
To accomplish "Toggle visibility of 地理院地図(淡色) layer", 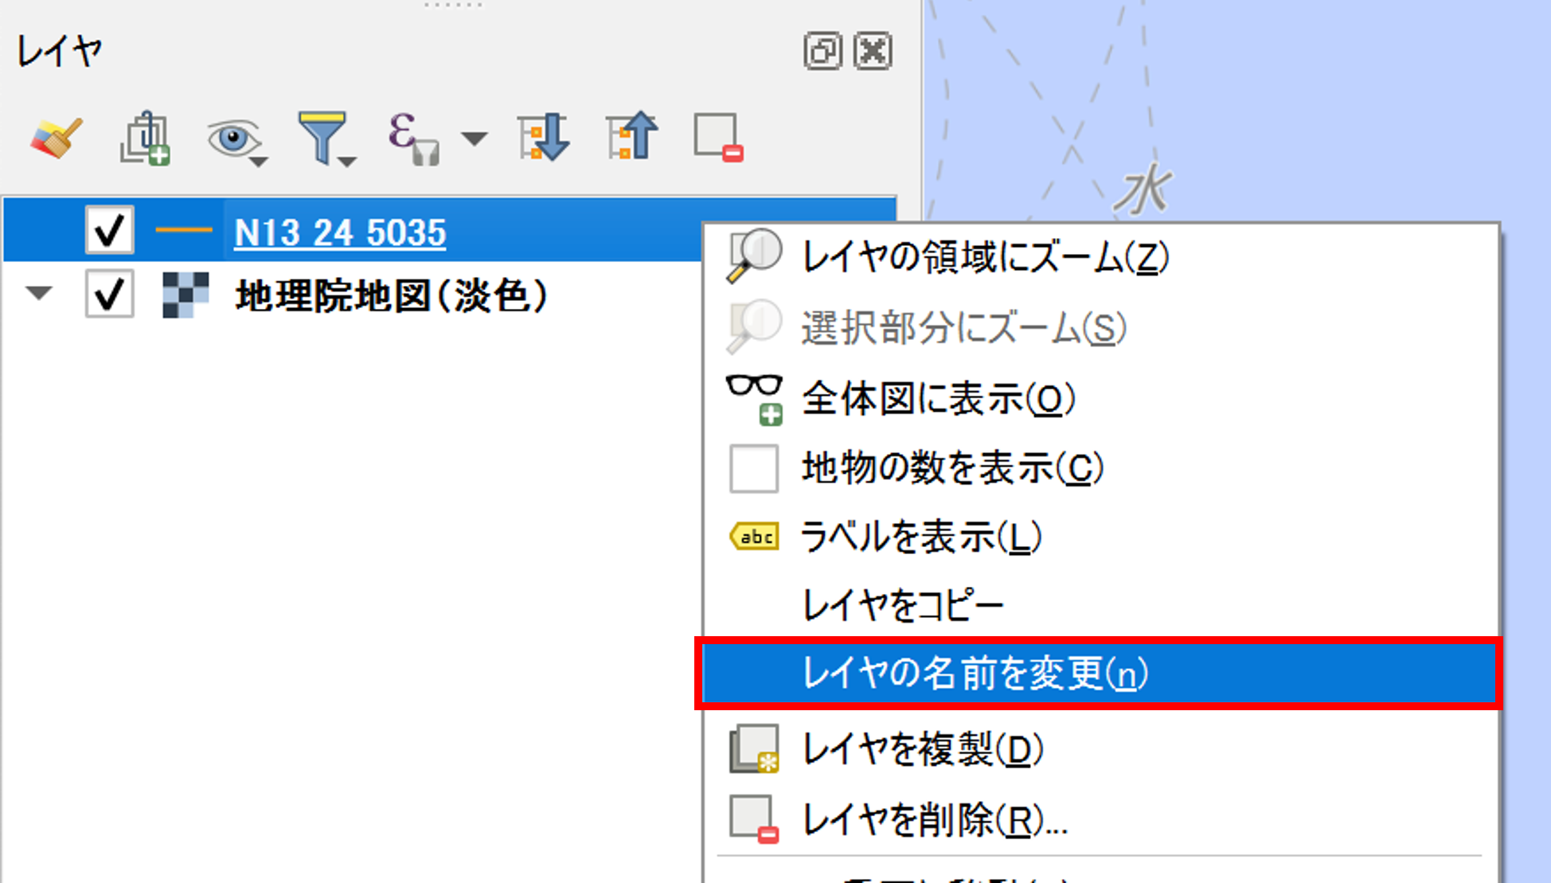I will [x=109, y=294].
